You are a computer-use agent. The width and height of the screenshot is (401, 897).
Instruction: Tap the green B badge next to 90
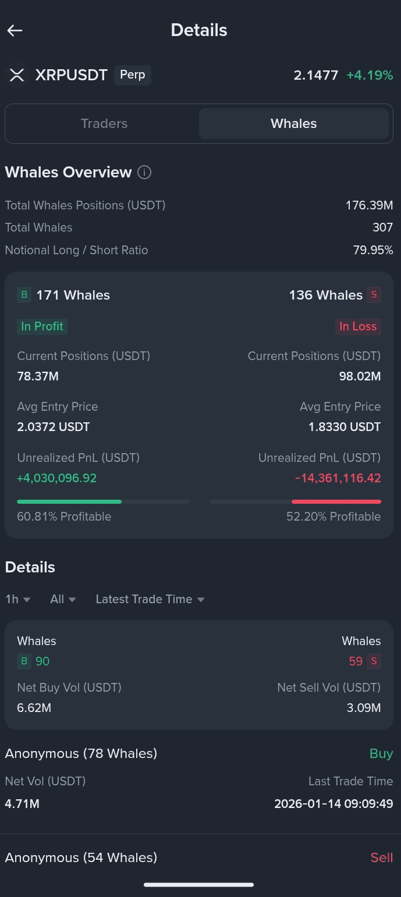[24, 661]
